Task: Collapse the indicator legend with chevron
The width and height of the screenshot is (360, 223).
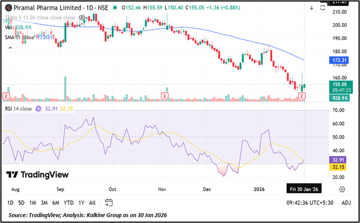Action: click(10, 47)
